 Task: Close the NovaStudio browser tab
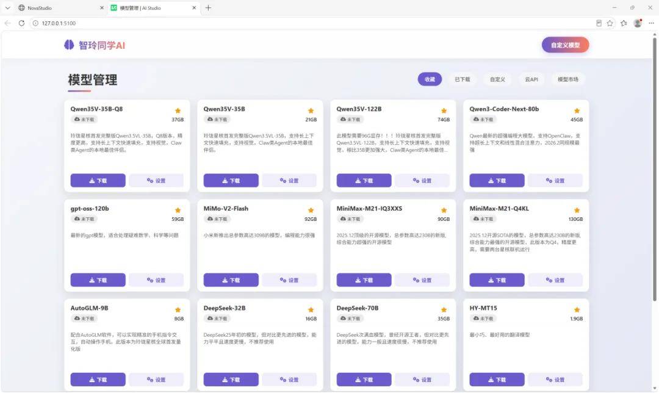click(102, 8)
